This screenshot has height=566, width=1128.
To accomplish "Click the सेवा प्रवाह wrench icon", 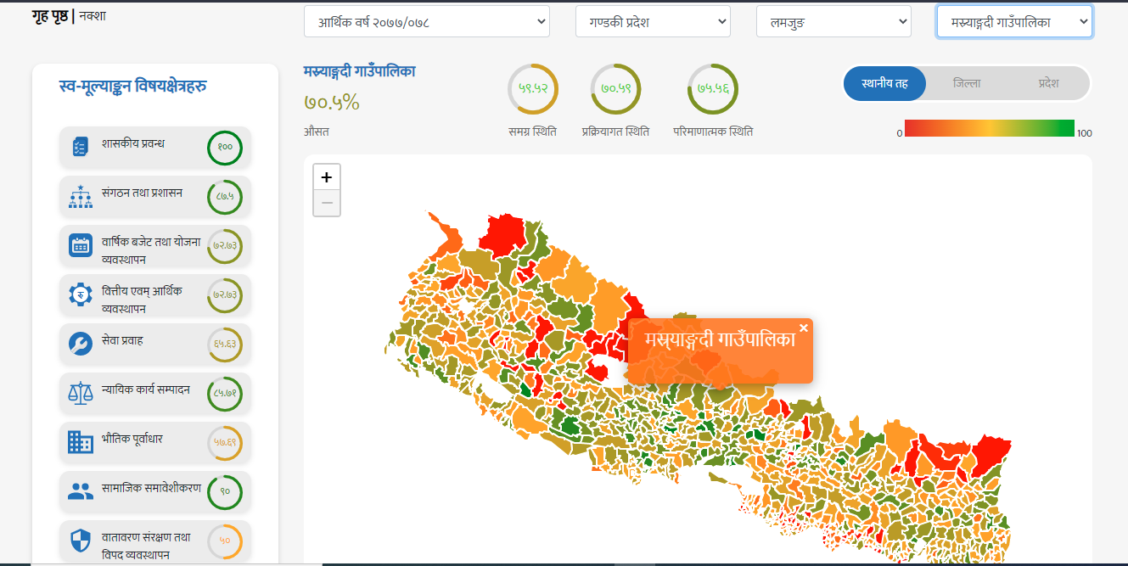I will click(81, 344).
